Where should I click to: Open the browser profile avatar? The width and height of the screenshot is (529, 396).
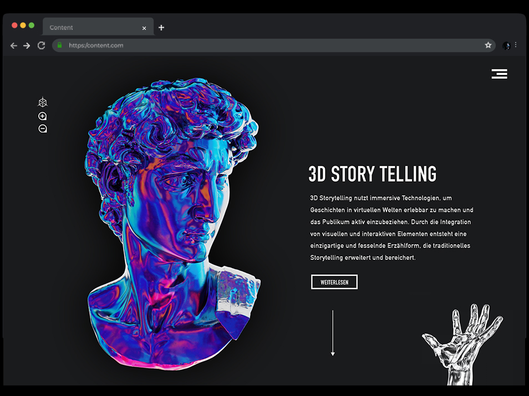click(x=506, y=45)
